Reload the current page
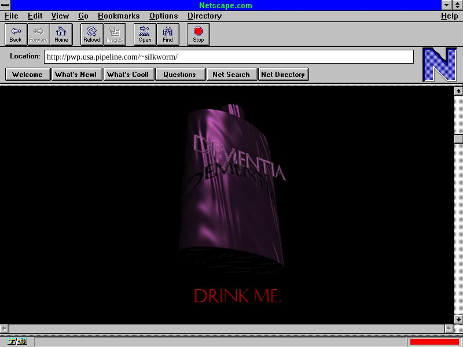This screenshot has width=463, height=347. point(91,34)
